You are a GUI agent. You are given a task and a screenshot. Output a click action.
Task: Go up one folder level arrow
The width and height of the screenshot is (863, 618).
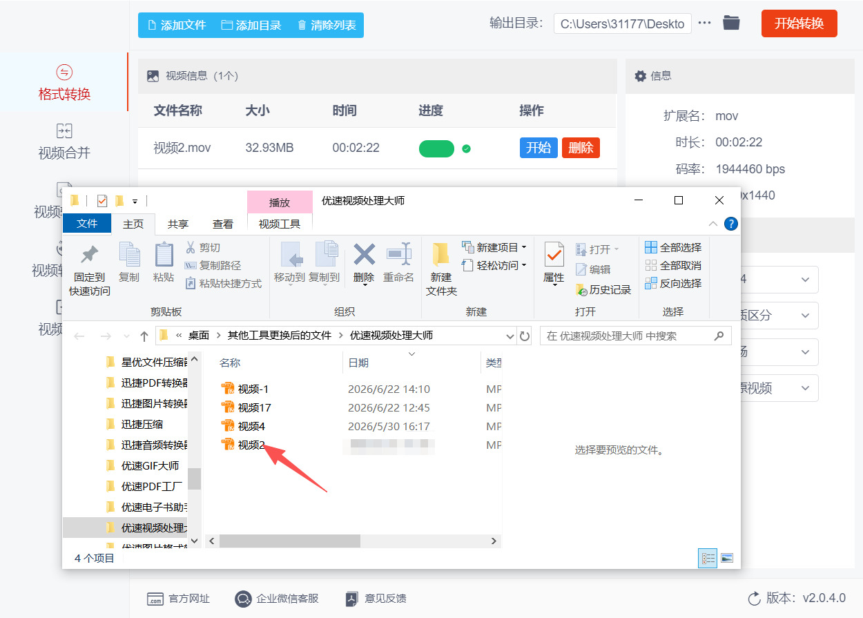pos(144,336)
